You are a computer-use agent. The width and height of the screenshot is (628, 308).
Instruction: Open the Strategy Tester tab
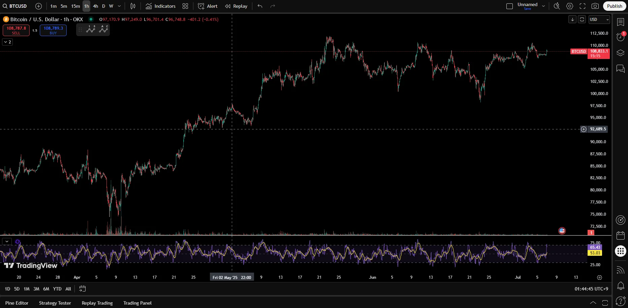tap(55, 303)
